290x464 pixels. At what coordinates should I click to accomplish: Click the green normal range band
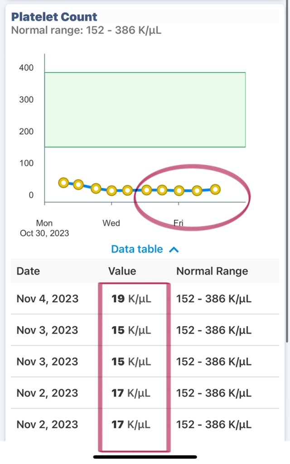[145, 110]
